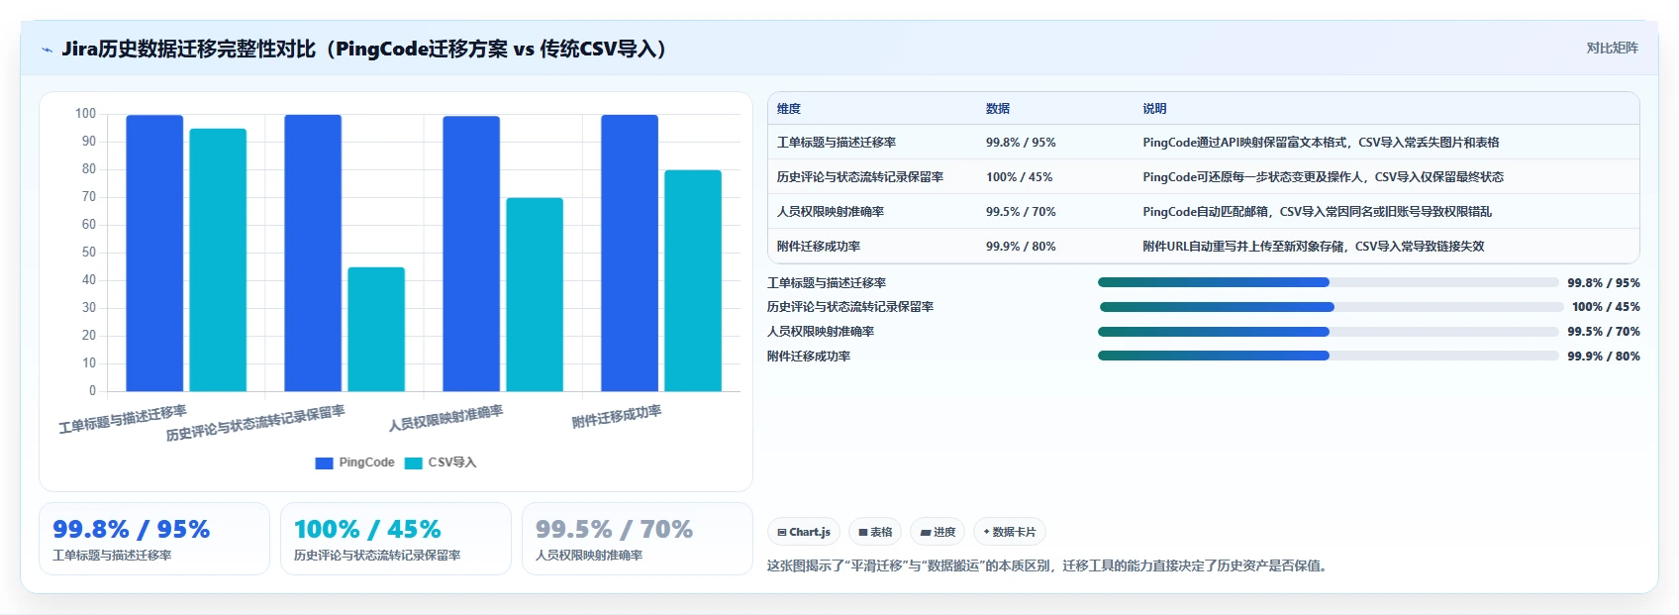The width and height of the screenshot is (1679, 615).
Task: Click the PingCode bar for 工单标题与描述迁移率
Action: coord(154,253)
